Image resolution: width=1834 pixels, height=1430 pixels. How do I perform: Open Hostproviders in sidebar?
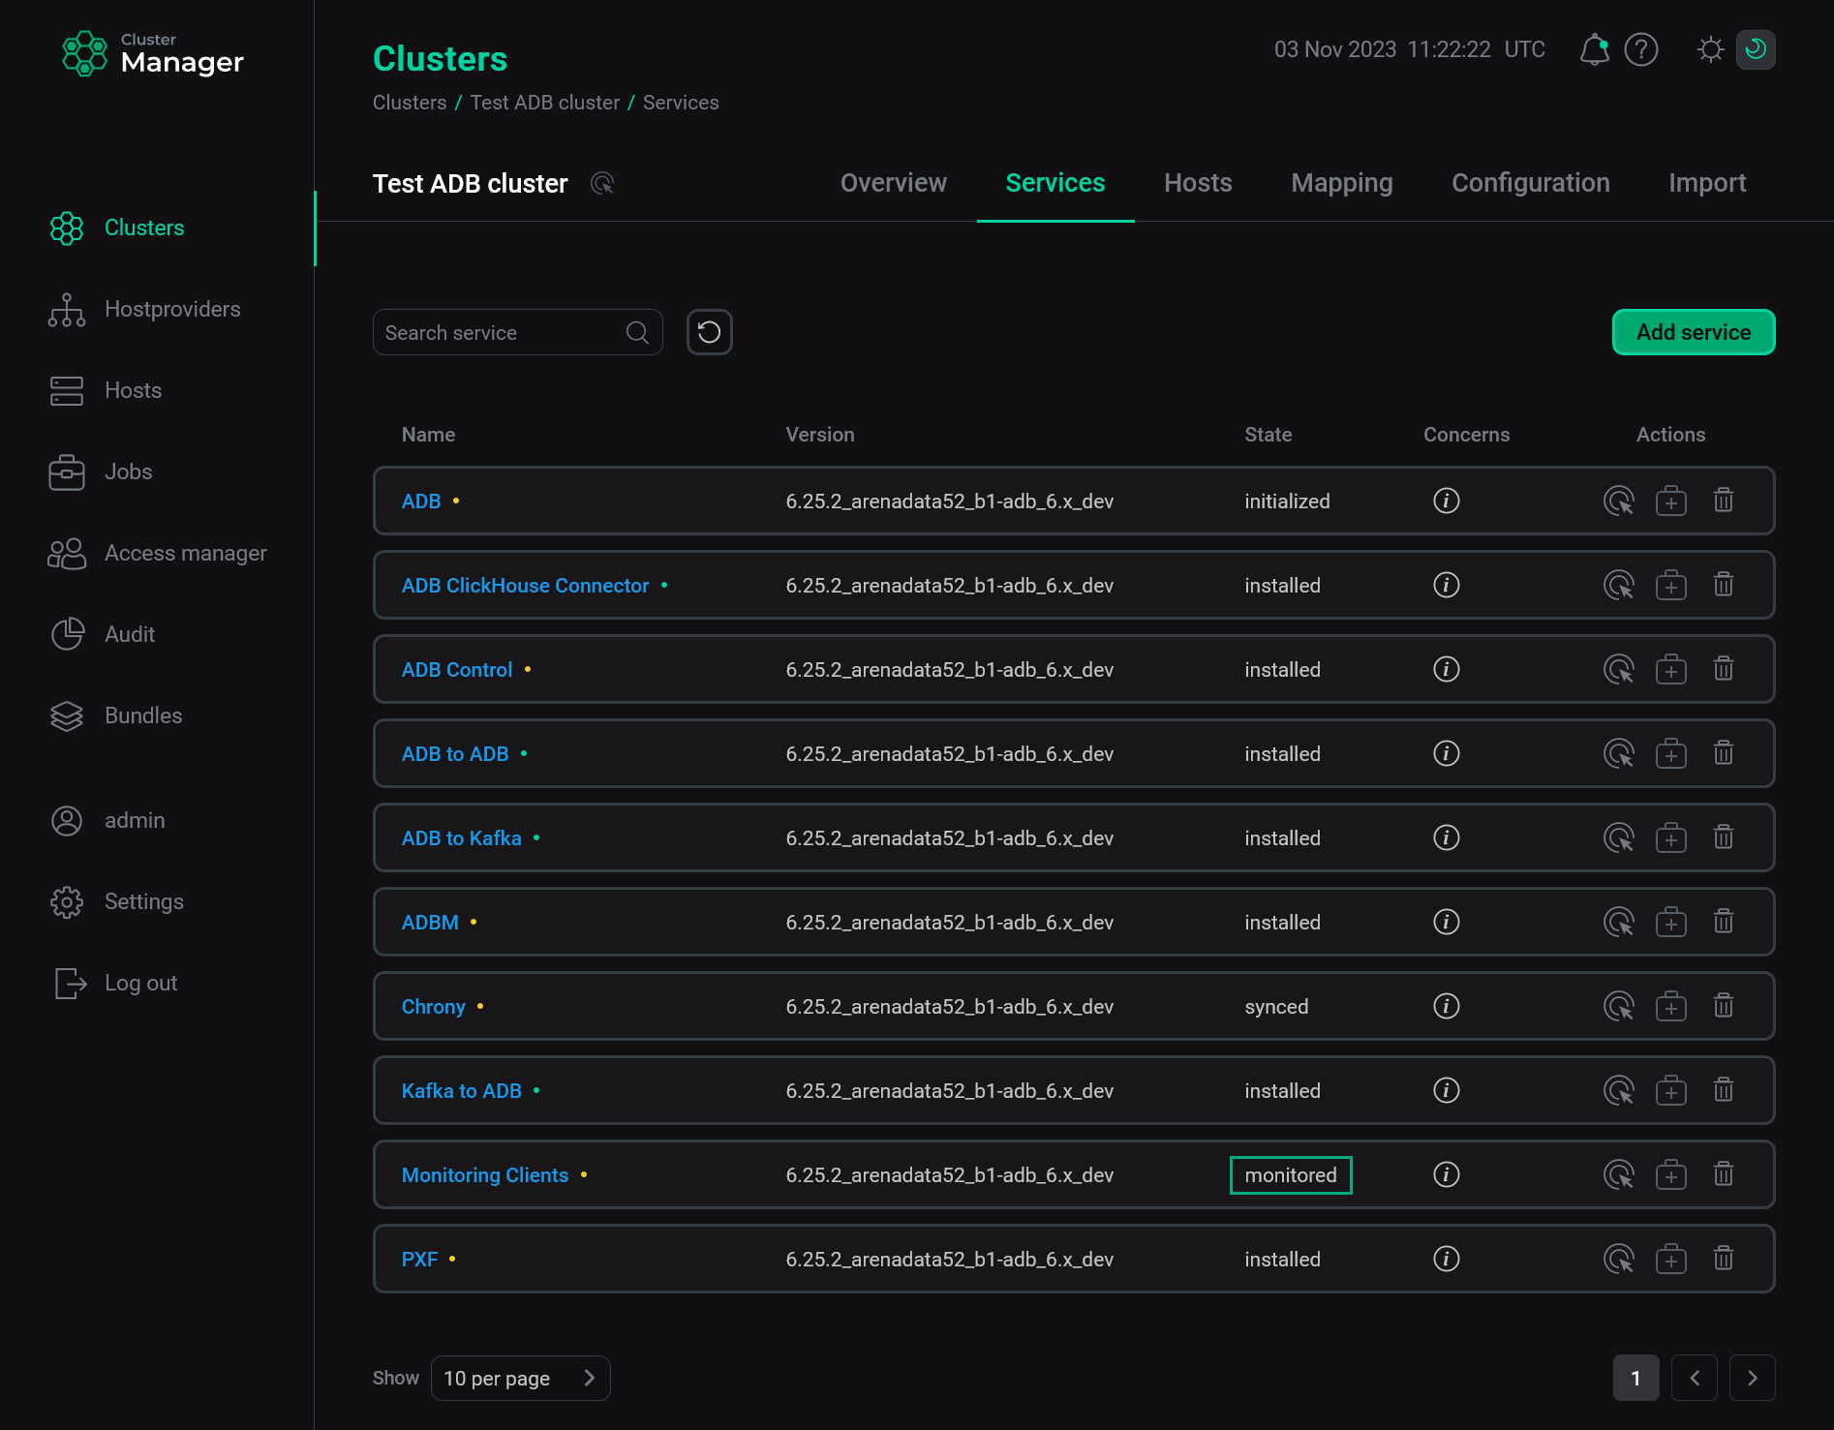tap(145, 309)
